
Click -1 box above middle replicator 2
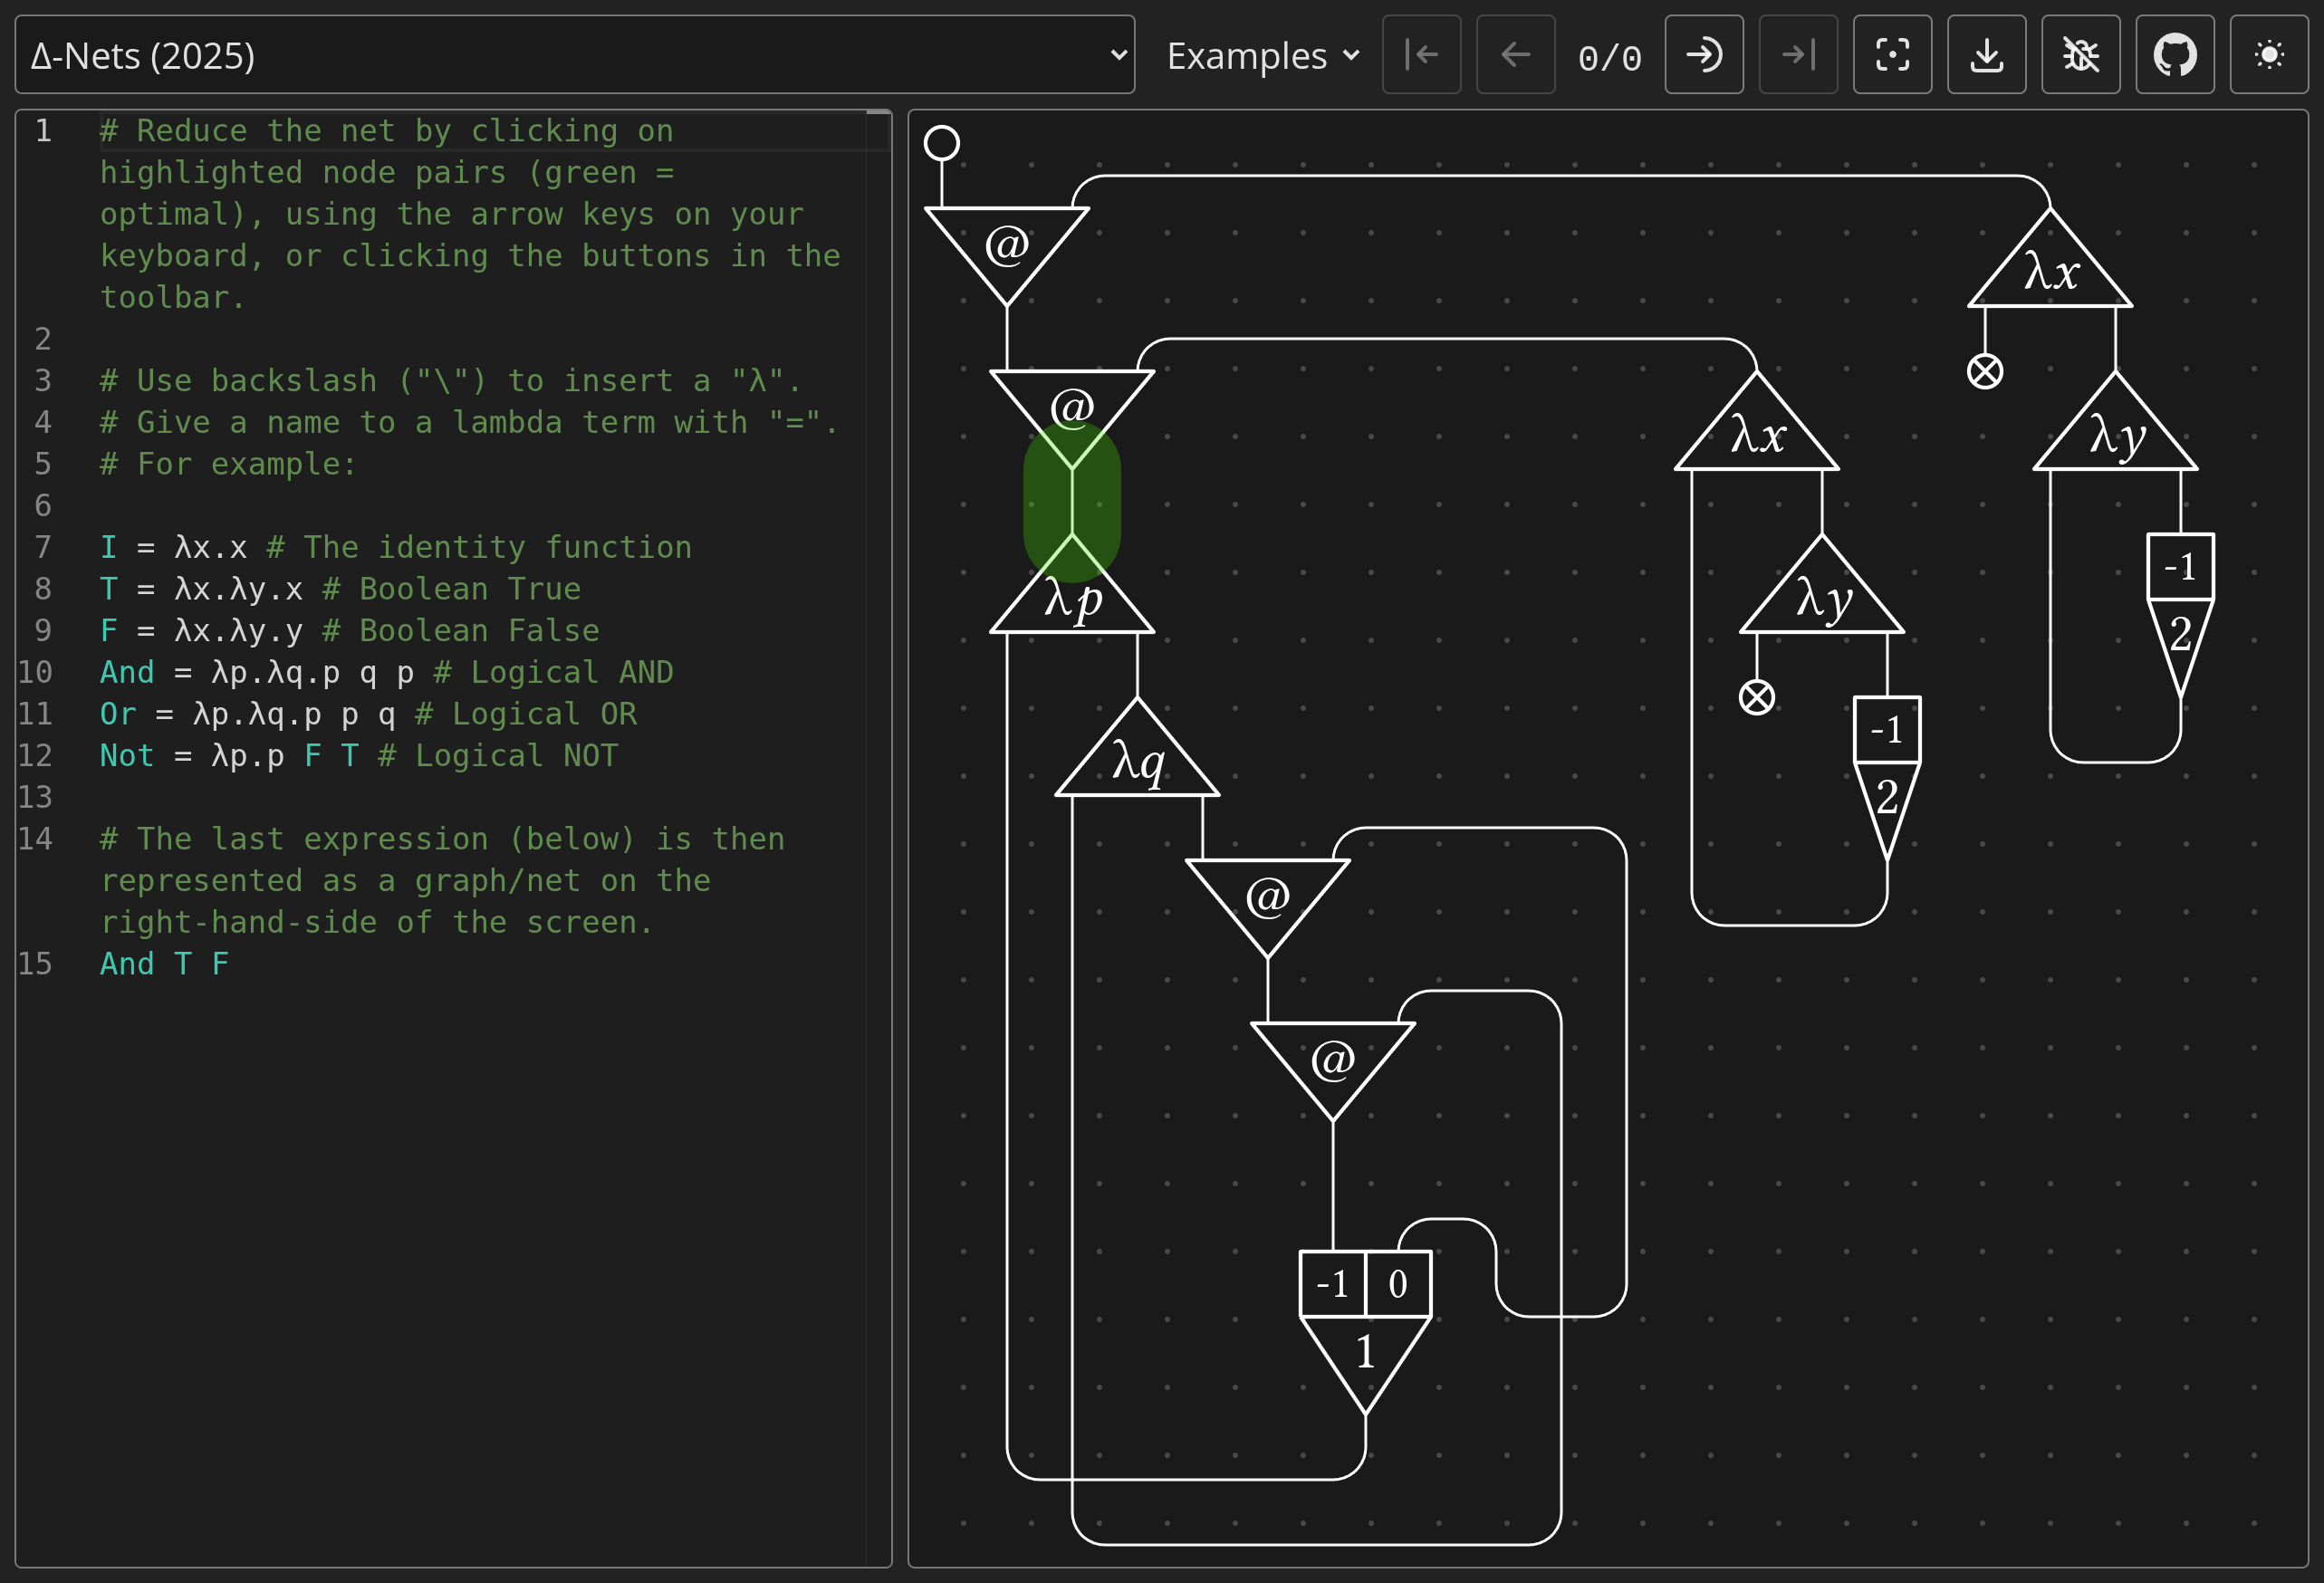click(x=1887, y=730)
